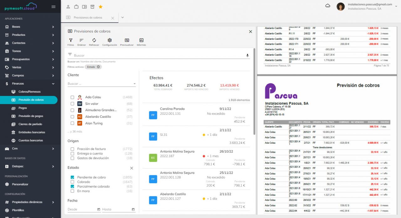Switch to the Previsiones de cobros tab
This screenshot has width=401, height=218.
(87, 18)
